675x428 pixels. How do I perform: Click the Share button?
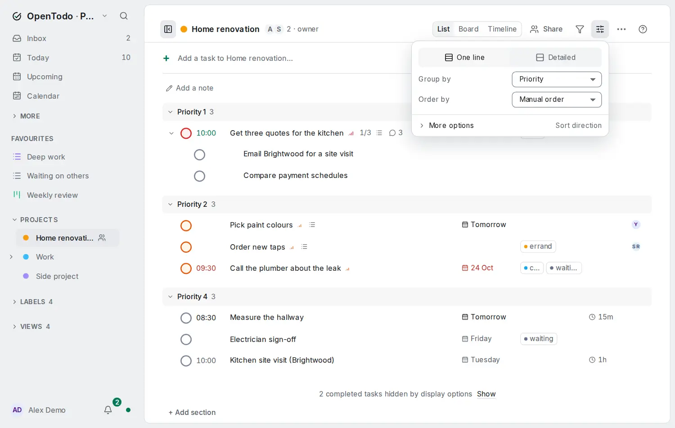tap(546, 29)
